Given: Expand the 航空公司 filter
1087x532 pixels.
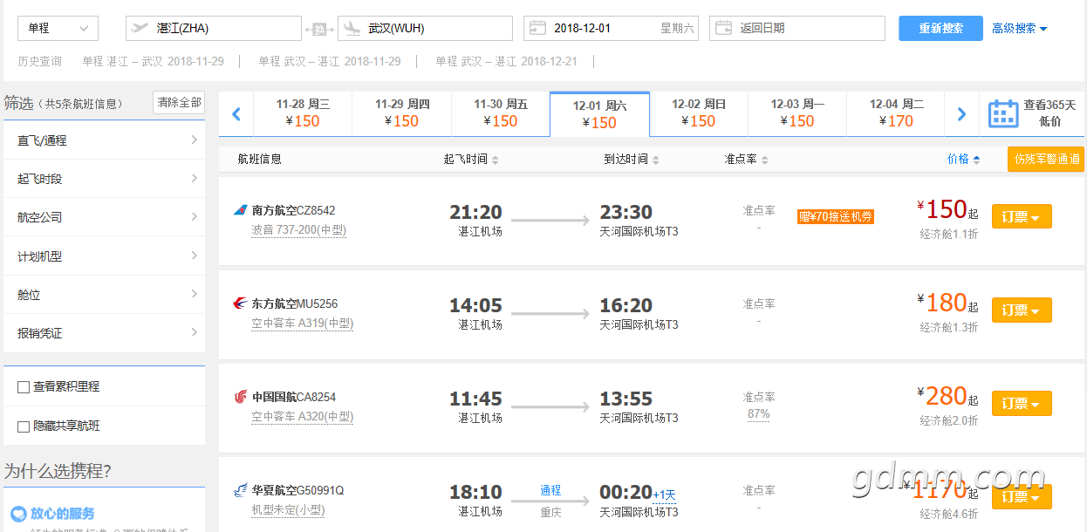Looking at the screenshot, I should 104,217.
